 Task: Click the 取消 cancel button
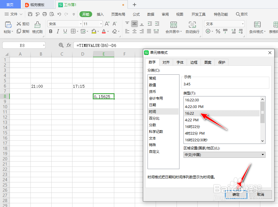click(x=260, y=194)
